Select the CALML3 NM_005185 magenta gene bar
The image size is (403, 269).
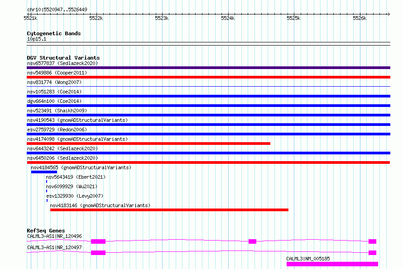click(x=332, y=264)
